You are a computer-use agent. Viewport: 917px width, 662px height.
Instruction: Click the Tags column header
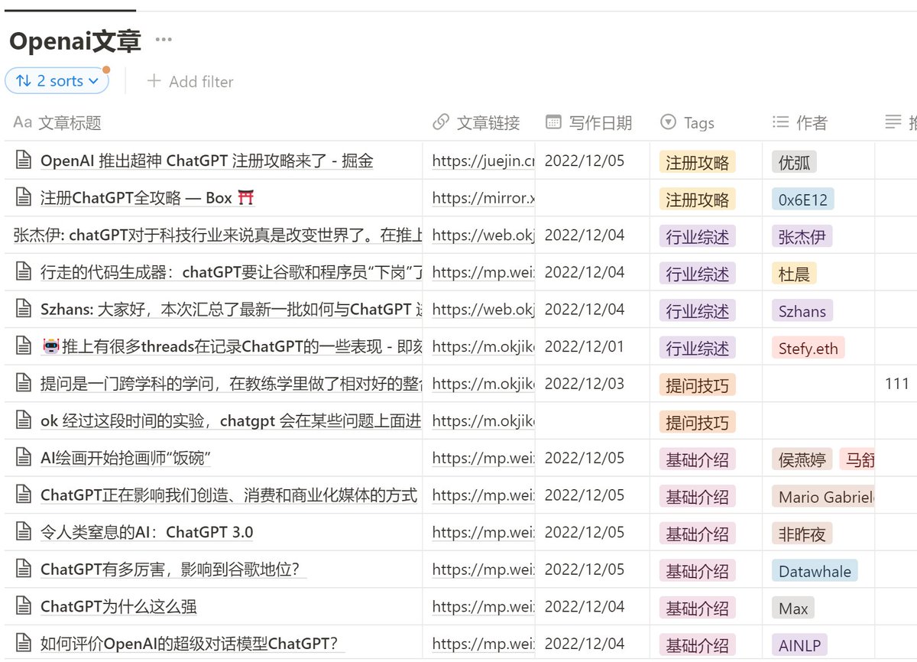[687, 122]
